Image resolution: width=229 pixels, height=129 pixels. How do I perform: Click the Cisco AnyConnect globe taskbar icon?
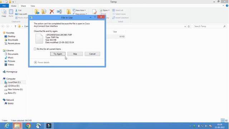point(38,126)
